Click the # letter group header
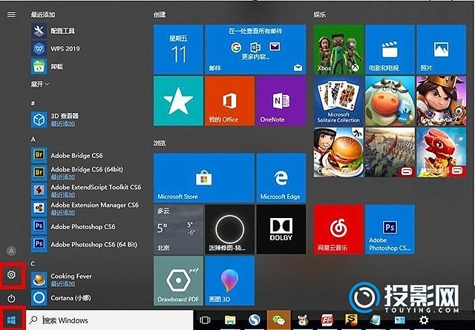This screenshot has height=330, width=475. [33, 103]
